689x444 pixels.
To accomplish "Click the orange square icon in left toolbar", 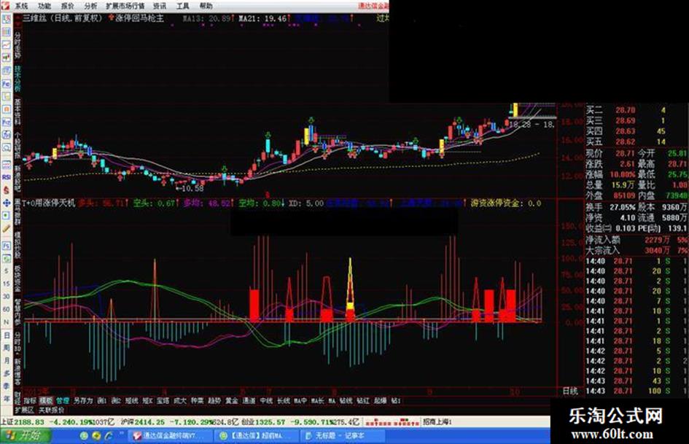I will (x=6, y=109).
